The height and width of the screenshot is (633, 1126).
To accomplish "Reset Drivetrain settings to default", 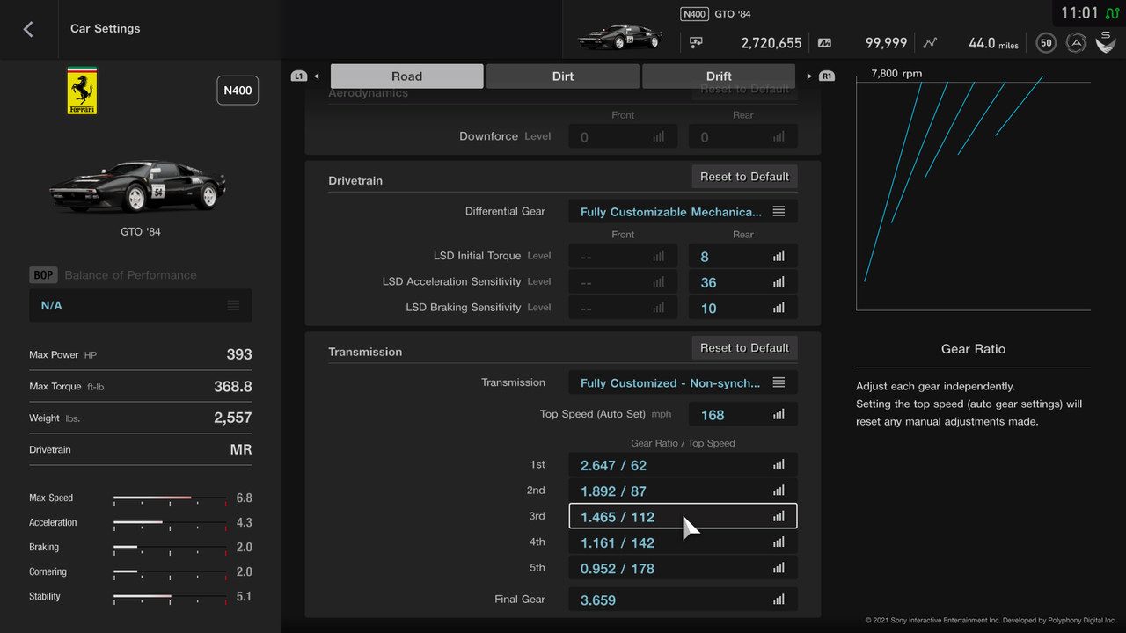I will tap(744, 177).
